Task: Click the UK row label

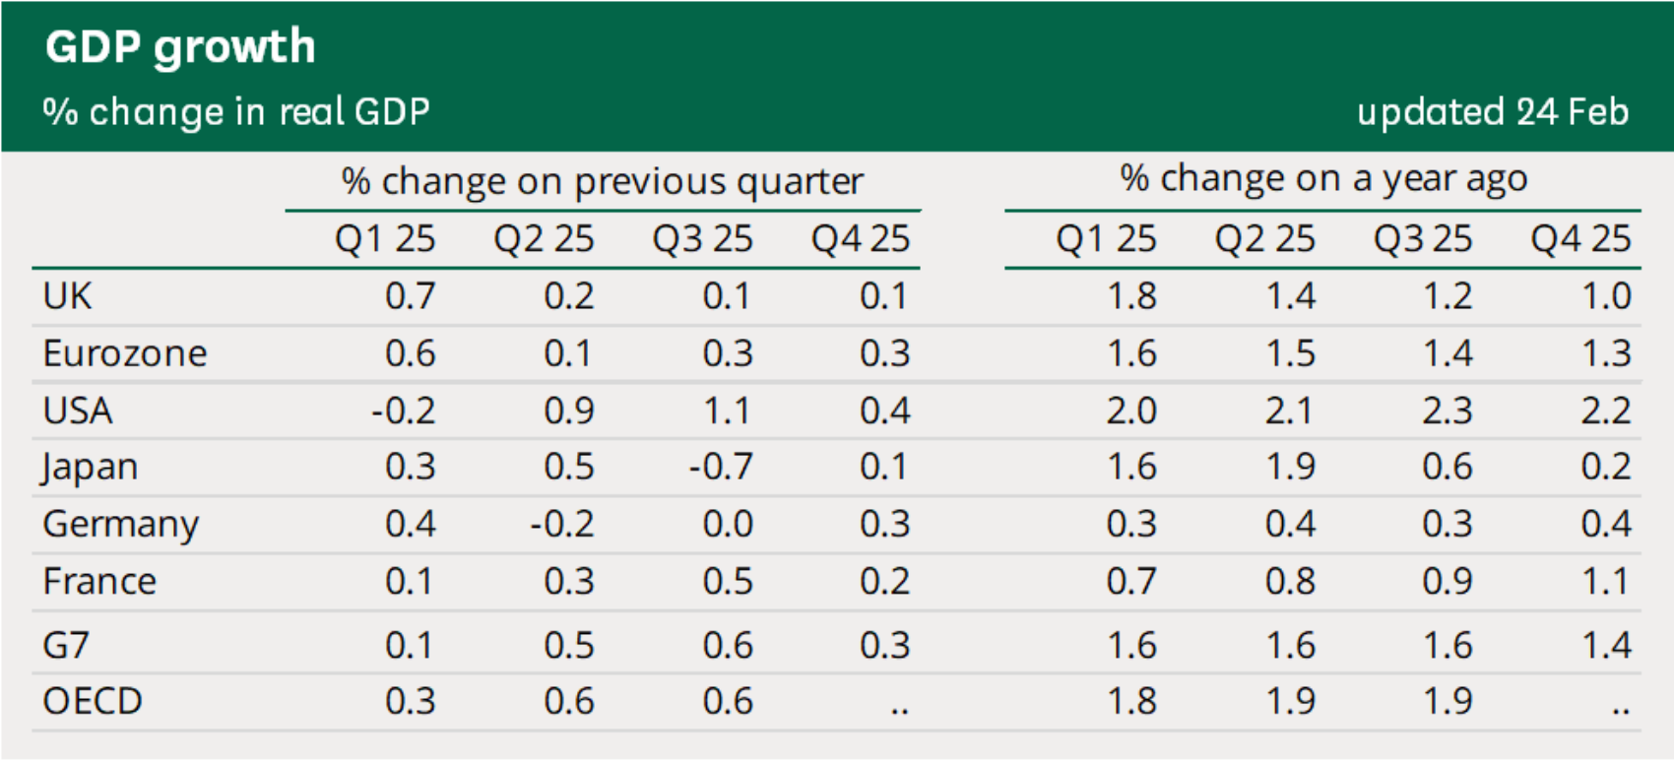Action: (67, 296)
